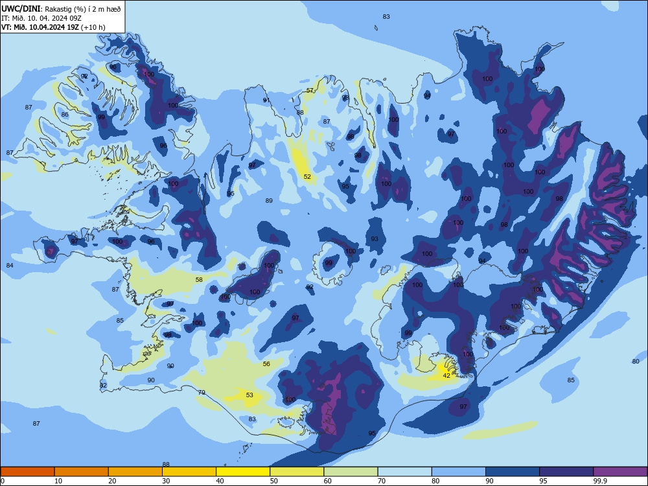Click the dark orange 0–10 legend swatch
Screen dimensions: 648x486
(27, 472)
